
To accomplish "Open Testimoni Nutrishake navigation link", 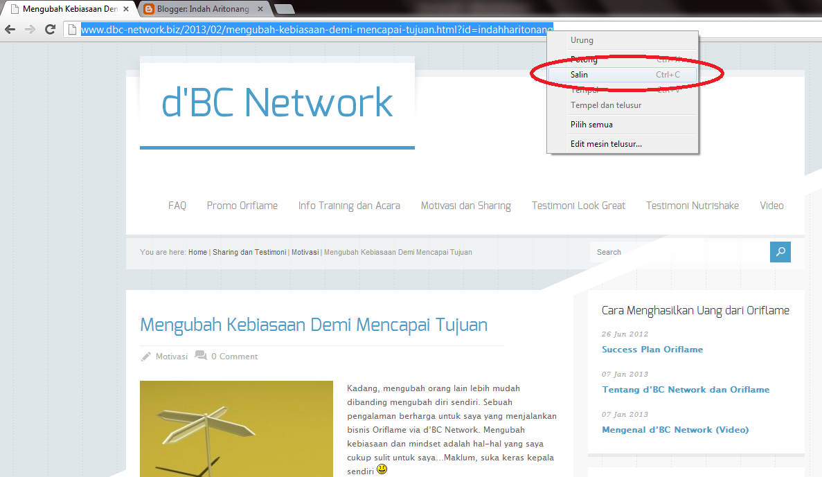I will pos(692,206).
